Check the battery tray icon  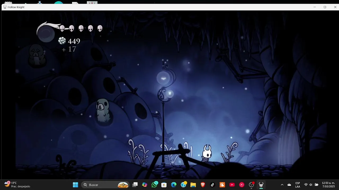click(316, 185)
